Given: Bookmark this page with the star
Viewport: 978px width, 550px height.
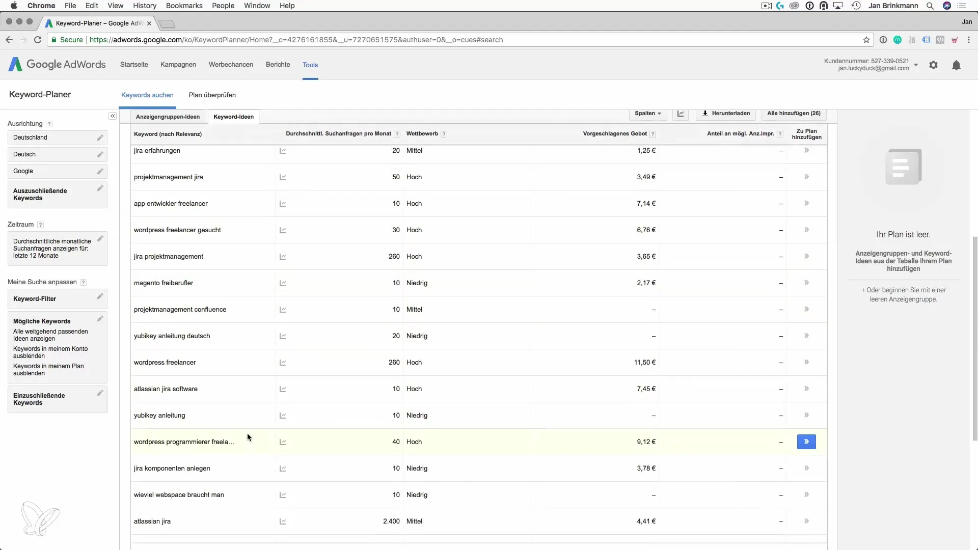Looking at the screenshot, I should 866,40.
